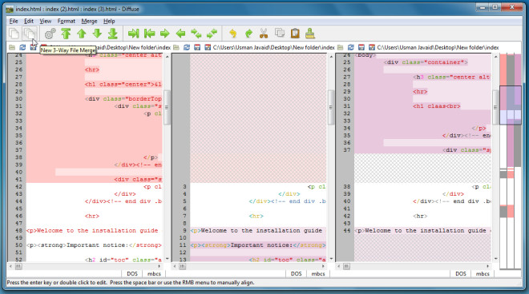Click the plain green right arrow icon

point(164,34)
